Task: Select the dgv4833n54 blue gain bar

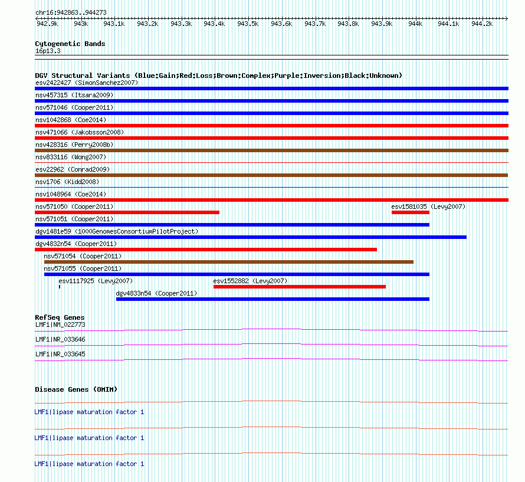Action: [x=273, y=299]
